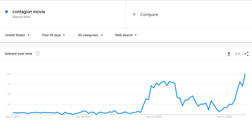Viewport: 252px width, 133px height.
Task: Edit the contagion movie search term
Action: coord(29,12)
